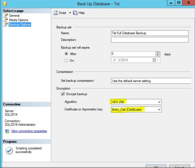195x168 pixels.
Task: Select Media Options page
Action: coord(19,20)
